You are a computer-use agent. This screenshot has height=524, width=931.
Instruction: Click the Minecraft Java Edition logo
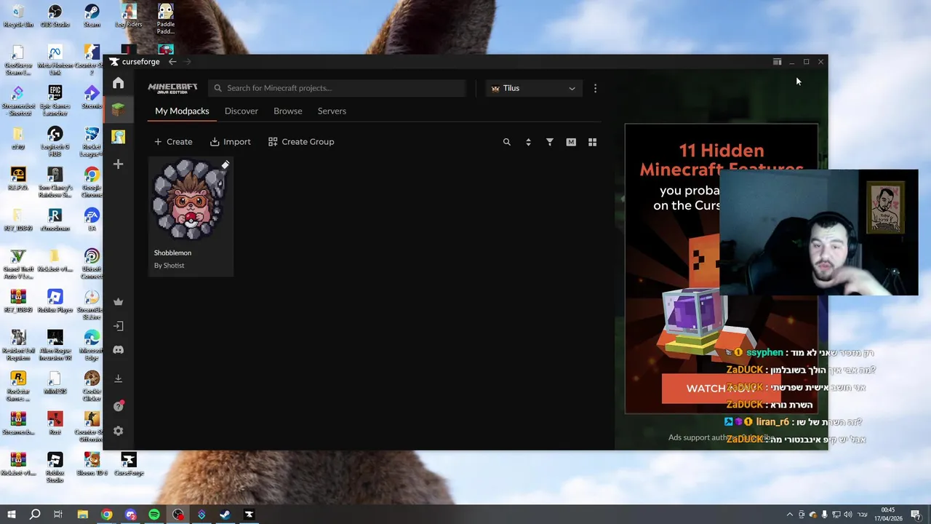[172, 88]
